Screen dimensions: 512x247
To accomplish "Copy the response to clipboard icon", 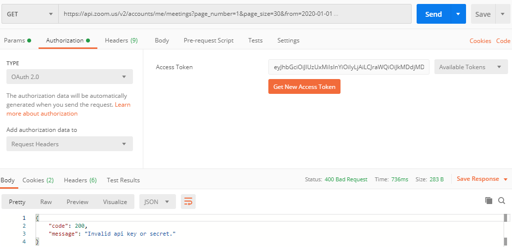I will pyautogui.click(x=488, y=201).
